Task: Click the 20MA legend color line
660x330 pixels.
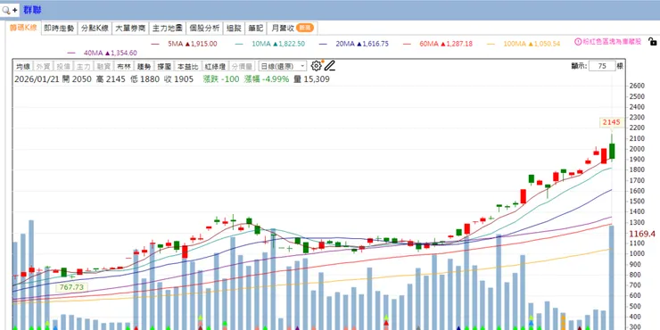Action: click(323, 44)
